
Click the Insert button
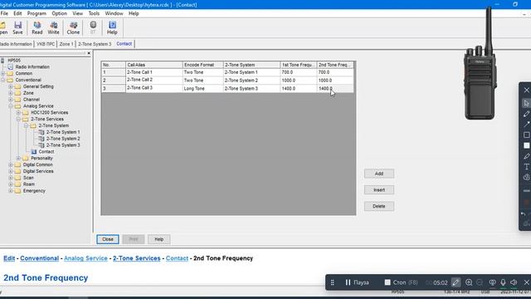pyautogui.click(x=379, y=190)
